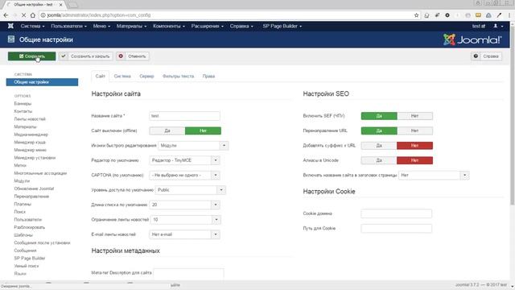Set Перенаправление URL to Да
515x290 pixels.
pos(379,130)
